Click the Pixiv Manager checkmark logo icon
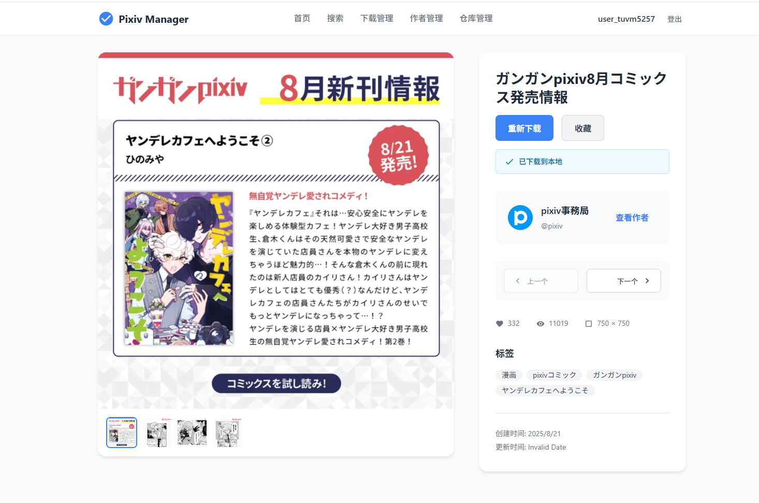The height and width of the screenshot is (503, 759). click(106, 19)
